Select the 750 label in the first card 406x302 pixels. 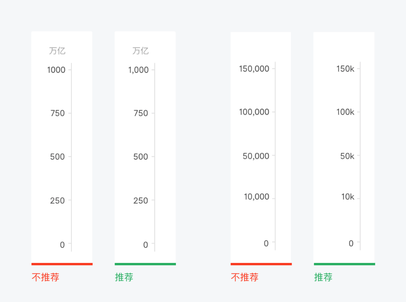(x=58, y=113)
